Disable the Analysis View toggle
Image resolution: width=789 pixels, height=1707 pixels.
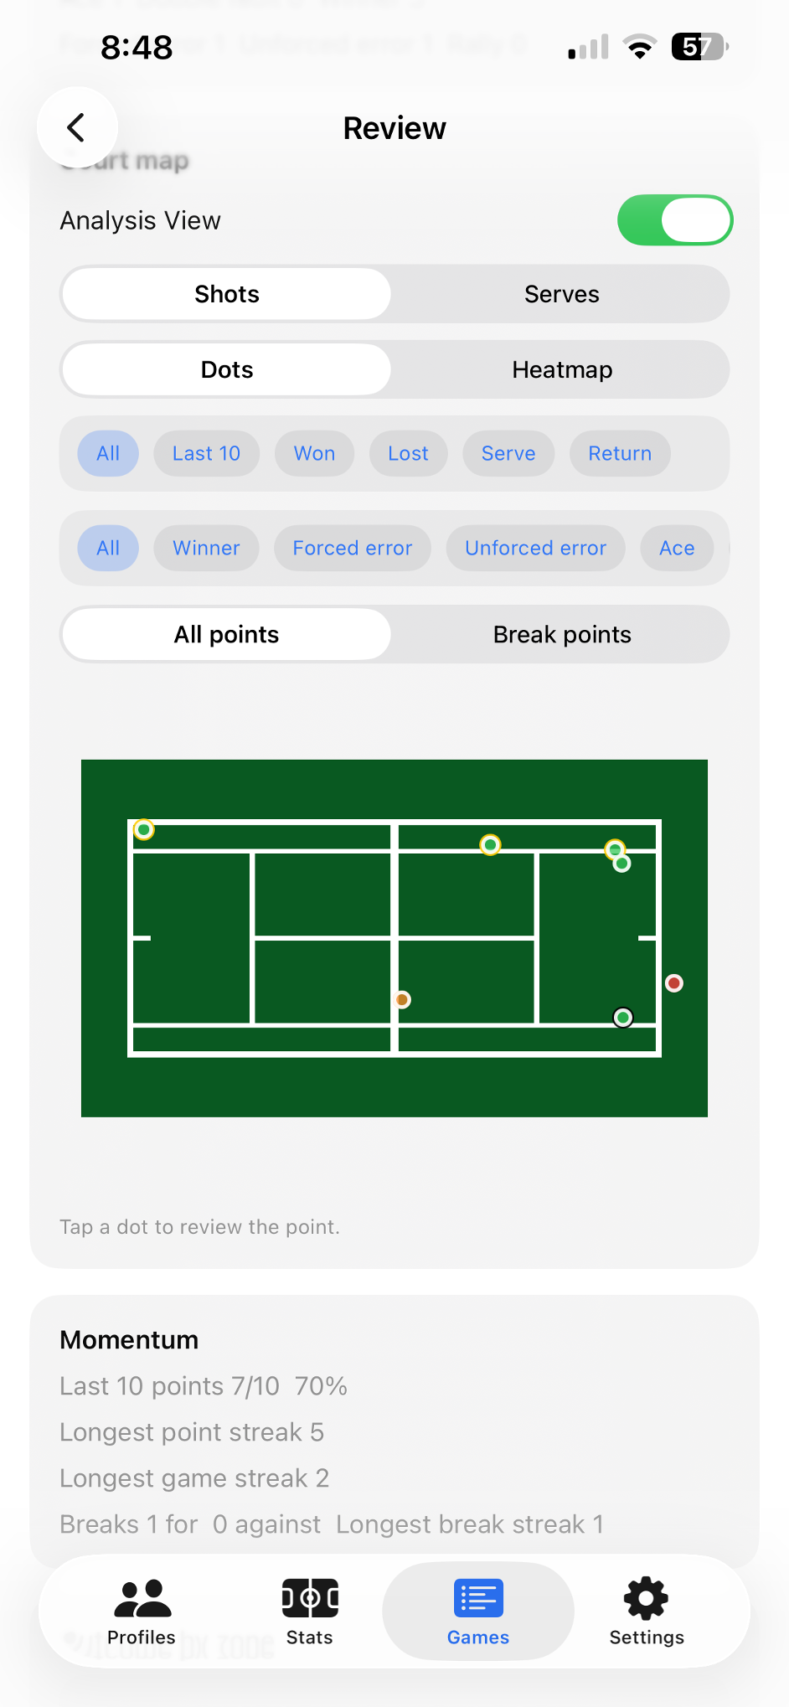[675, 219]
